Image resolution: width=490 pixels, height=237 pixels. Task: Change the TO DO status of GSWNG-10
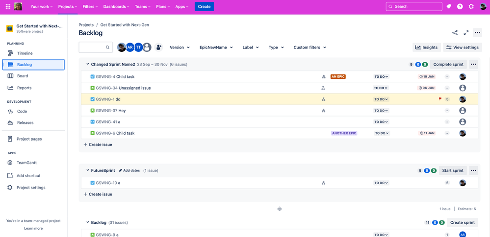(x=381, y=183)
